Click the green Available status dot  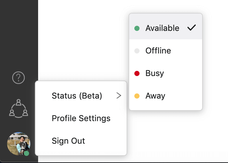[x=137, y=28]
